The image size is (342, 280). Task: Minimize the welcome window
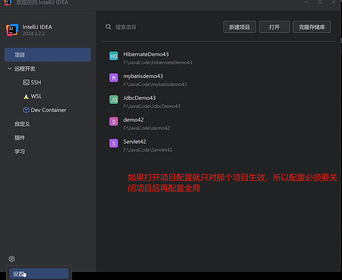(306, 2)
